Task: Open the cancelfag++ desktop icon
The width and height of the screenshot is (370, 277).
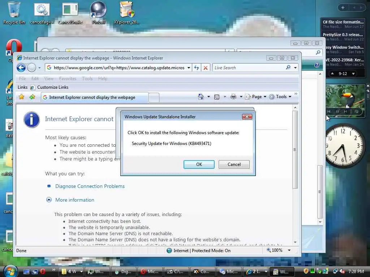Action: pos(42,13)
